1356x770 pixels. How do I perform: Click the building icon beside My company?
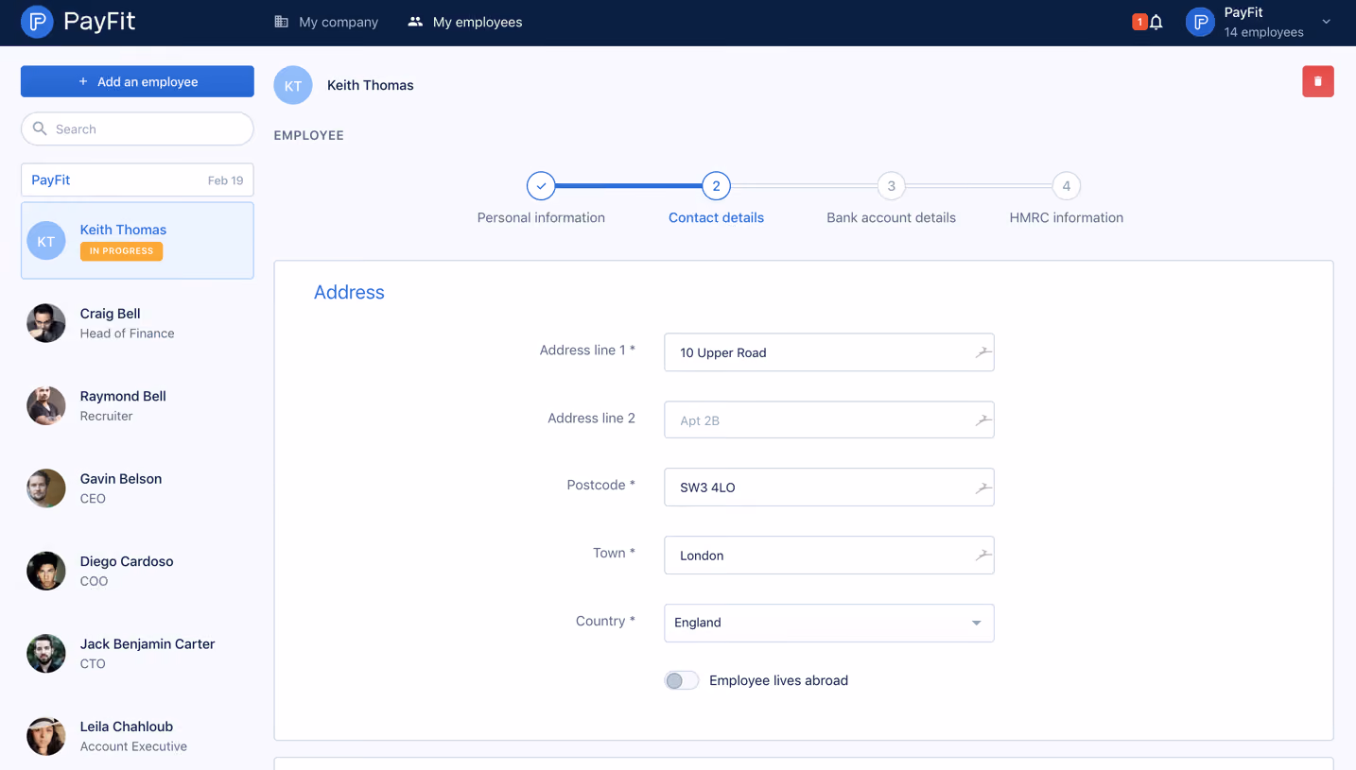point(282,22)
